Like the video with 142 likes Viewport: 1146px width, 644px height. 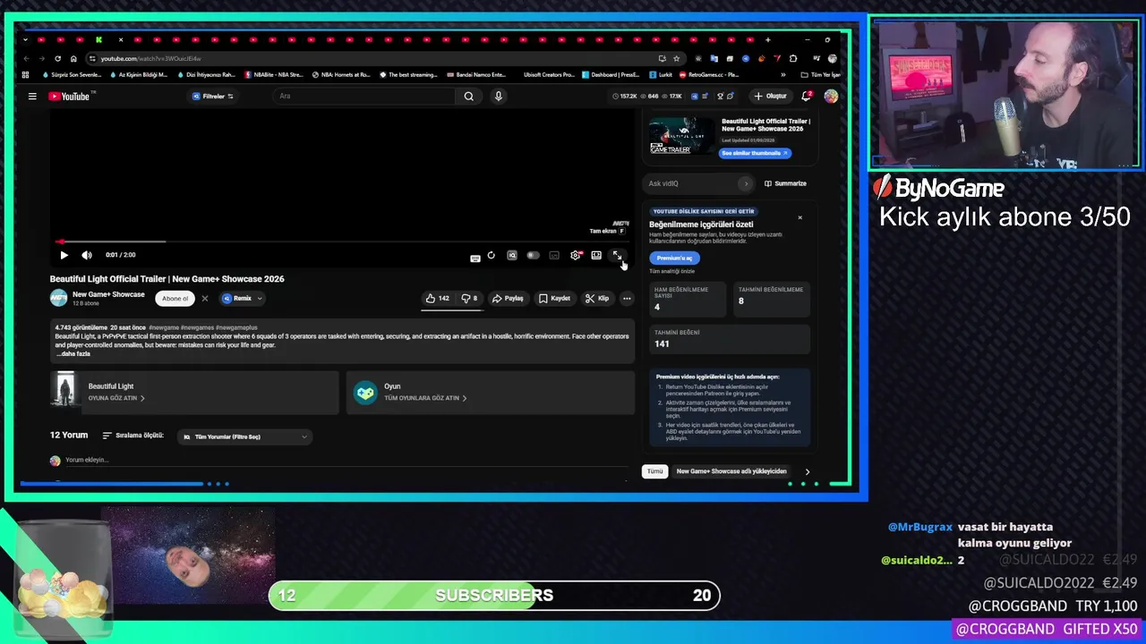438,299
